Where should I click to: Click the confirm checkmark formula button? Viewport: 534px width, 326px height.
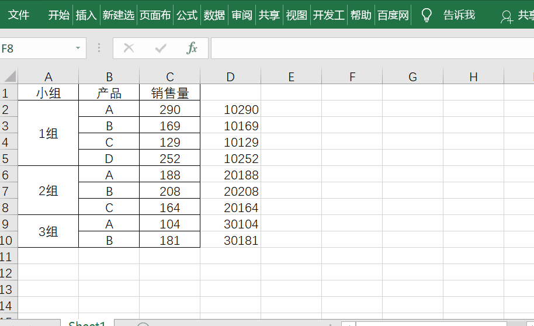[x=161, y=48]
